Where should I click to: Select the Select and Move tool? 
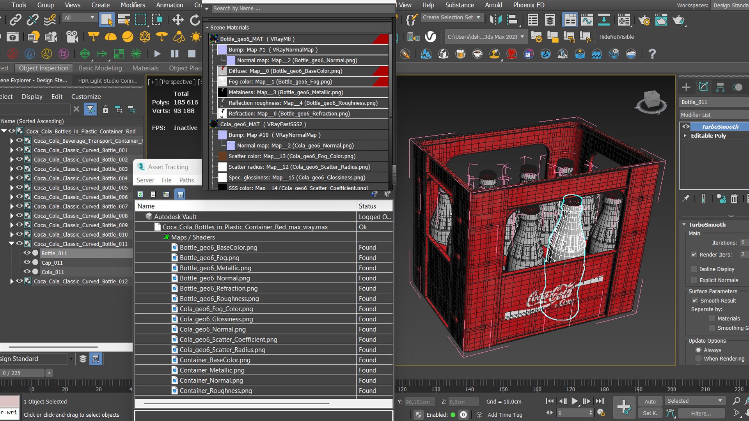(178, 19)
